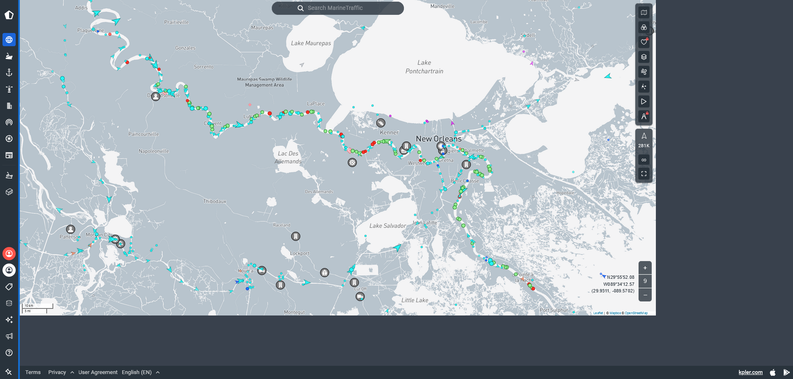Select the marker near Lac Des Allemands
This screenshot has width=793, height=379.
coord(352,162)
